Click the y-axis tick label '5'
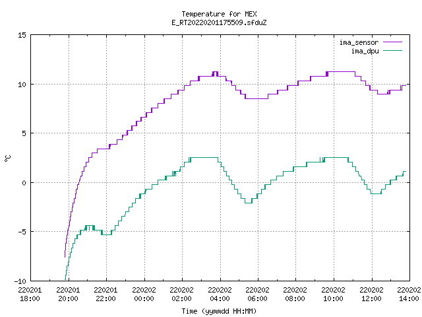The height and width of the screenshot is (317, 422). coord(24,133)
